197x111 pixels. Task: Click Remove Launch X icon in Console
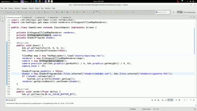click(155, 100)
